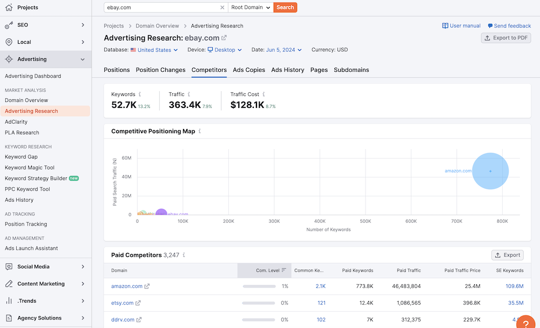540x328 pixels.
Task: Open Ads Launch Assistant in sidebar
Action: pyautogui.click(x=31, y=248)
